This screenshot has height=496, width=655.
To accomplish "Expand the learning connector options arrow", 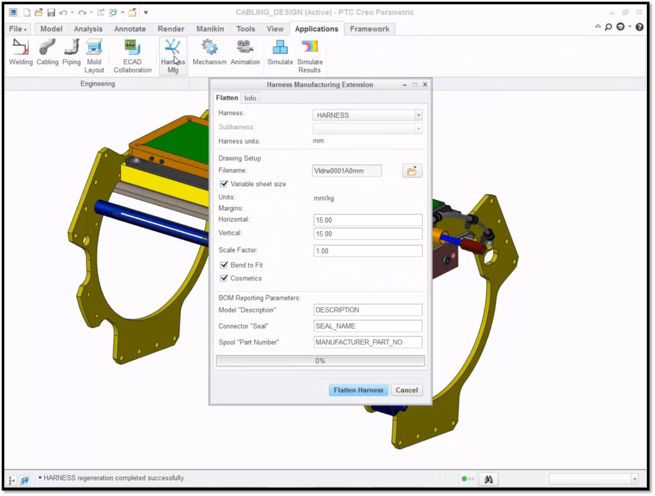I will (x=630, y=27).
